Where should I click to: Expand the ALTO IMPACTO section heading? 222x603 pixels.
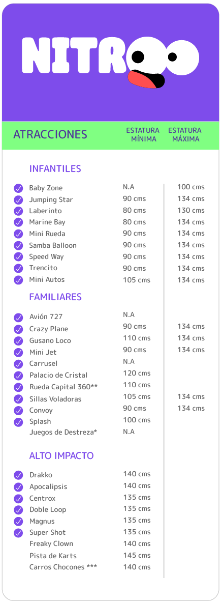[x=61, y=456]
